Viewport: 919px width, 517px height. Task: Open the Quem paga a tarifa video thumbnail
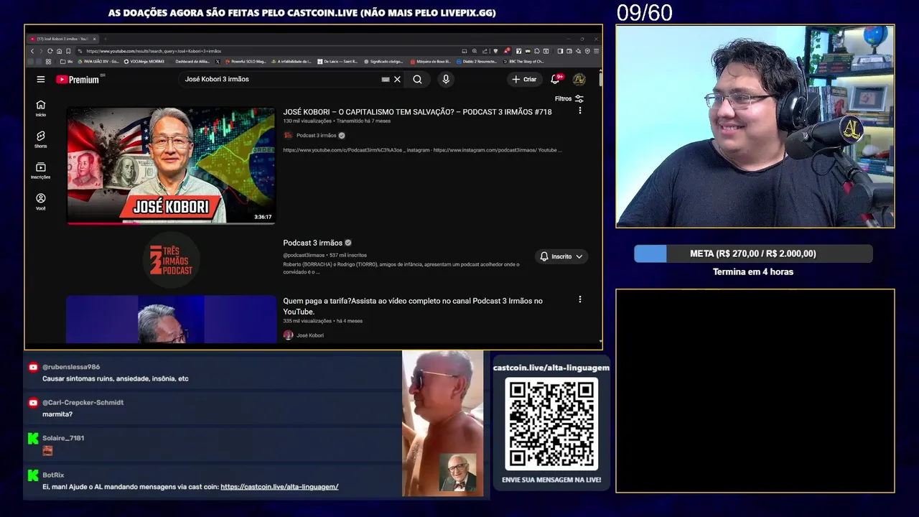(171, 319)
